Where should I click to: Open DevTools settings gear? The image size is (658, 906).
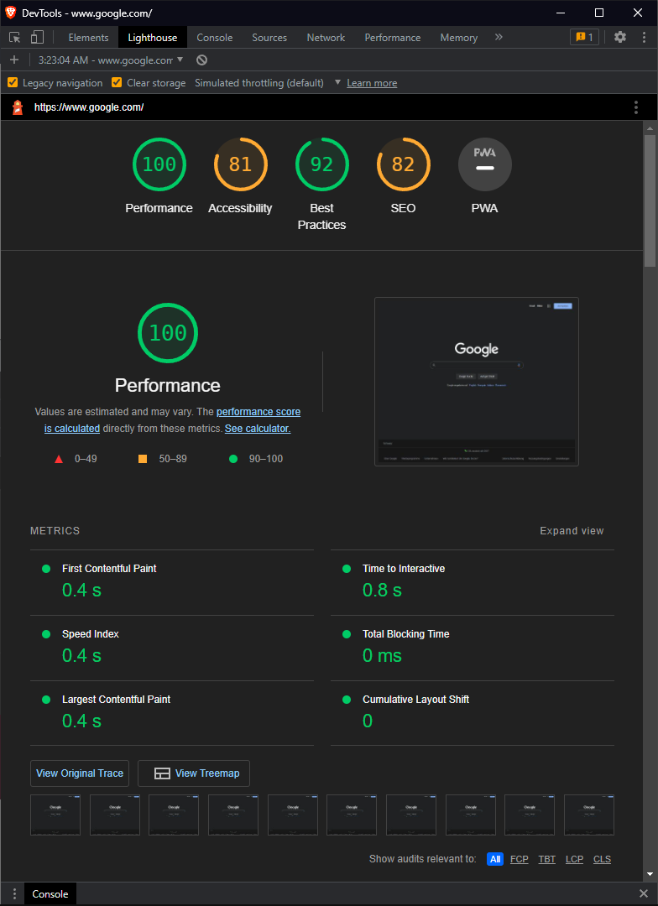pos(620,37)
